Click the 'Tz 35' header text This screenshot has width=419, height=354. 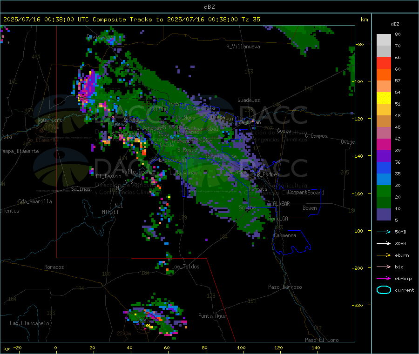250,20
